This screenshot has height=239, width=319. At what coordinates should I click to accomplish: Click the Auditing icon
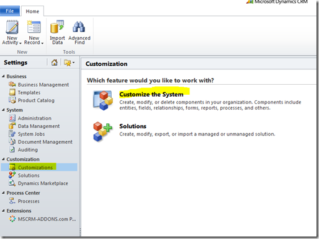(12, 149)
